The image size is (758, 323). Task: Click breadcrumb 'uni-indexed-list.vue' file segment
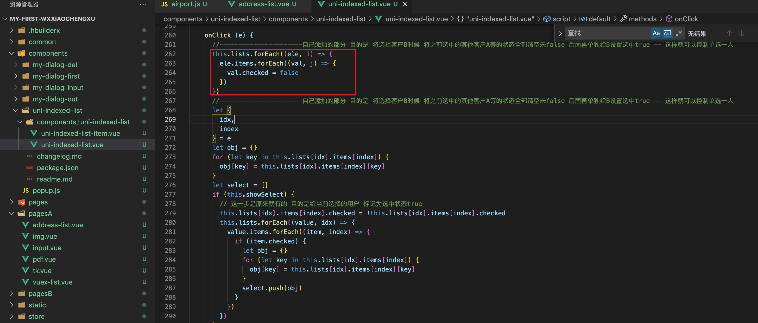416,19
